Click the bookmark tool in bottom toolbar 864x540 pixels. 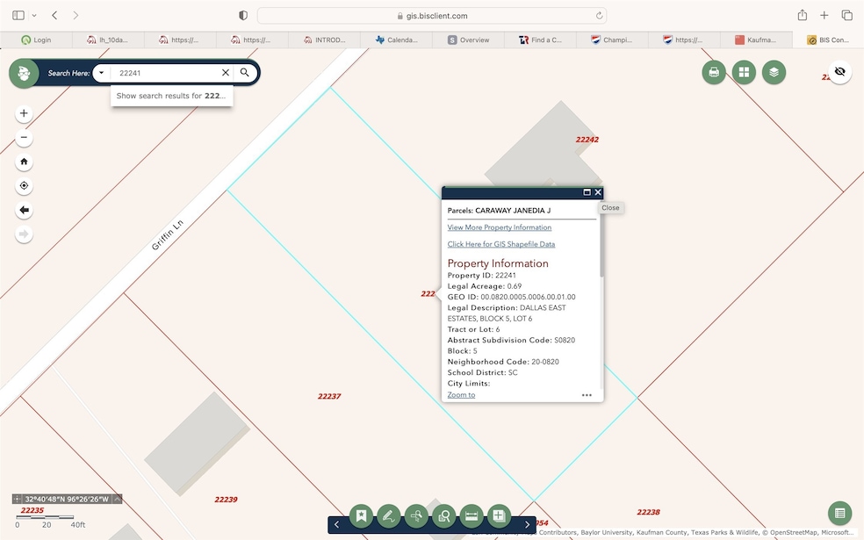[x=361, y=515]
